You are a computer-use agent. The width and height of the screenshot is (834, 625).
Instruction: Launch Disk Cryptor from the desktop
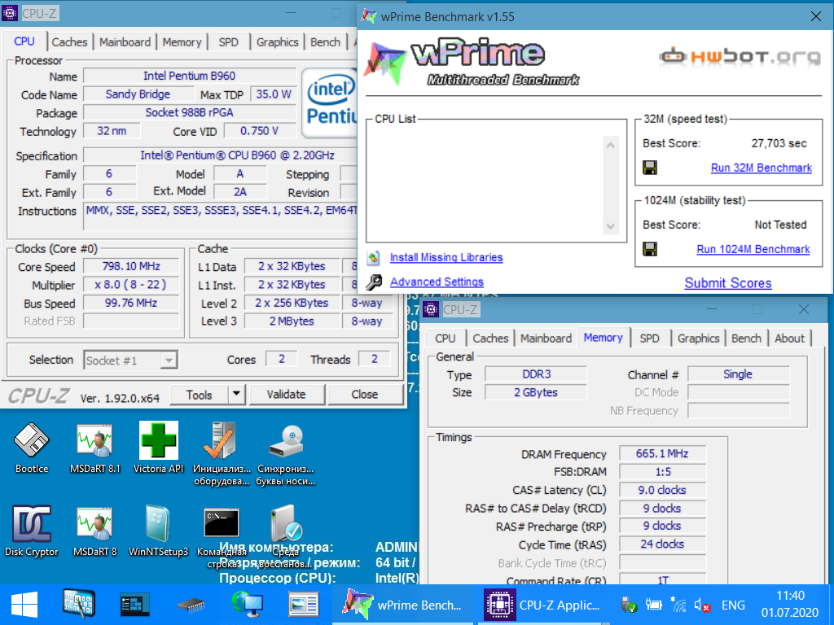[x=32, y=523]
